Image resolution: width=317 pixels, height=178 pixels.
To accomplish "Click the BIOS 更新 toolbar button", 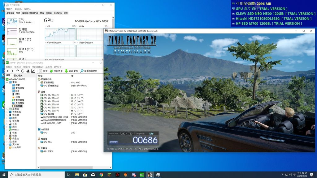I will click(x=71, y=71).
